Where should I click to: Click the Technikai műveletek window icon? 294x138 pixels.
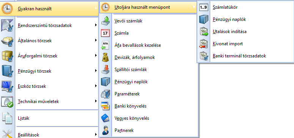[7, 102]
